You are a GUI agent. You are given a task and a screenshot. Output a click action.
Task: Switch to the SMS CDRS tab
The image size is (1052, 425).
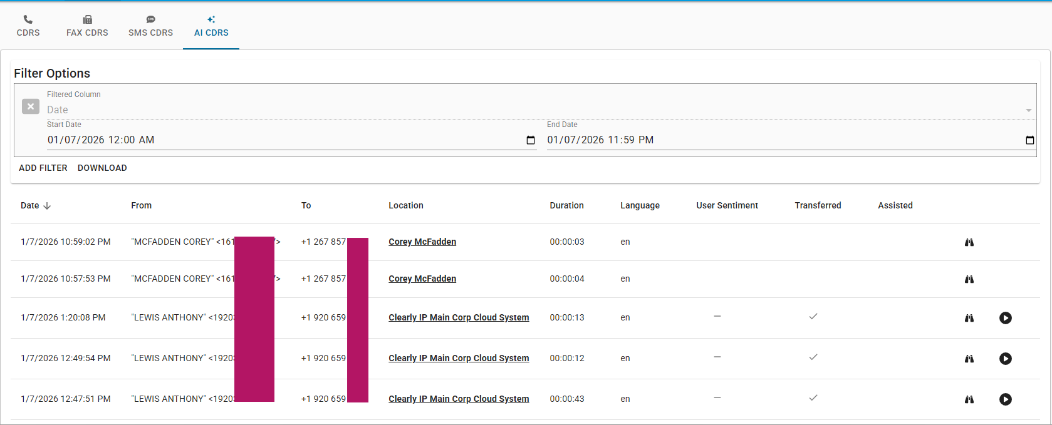pyautogui.click(x=150, y=26)
